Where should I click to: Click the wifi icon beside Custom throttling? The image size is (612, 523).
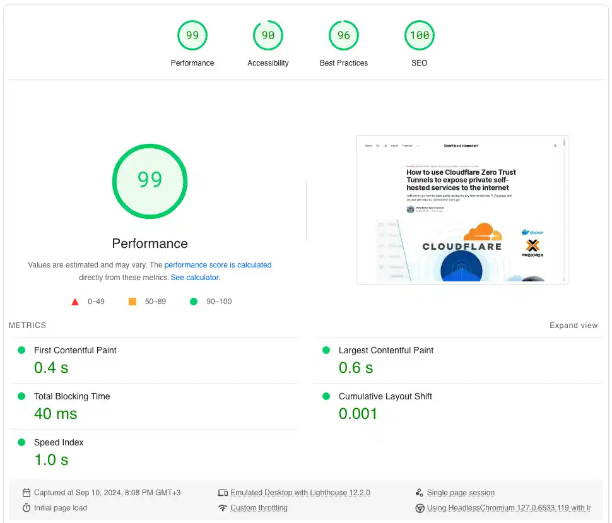coord(222,508)
